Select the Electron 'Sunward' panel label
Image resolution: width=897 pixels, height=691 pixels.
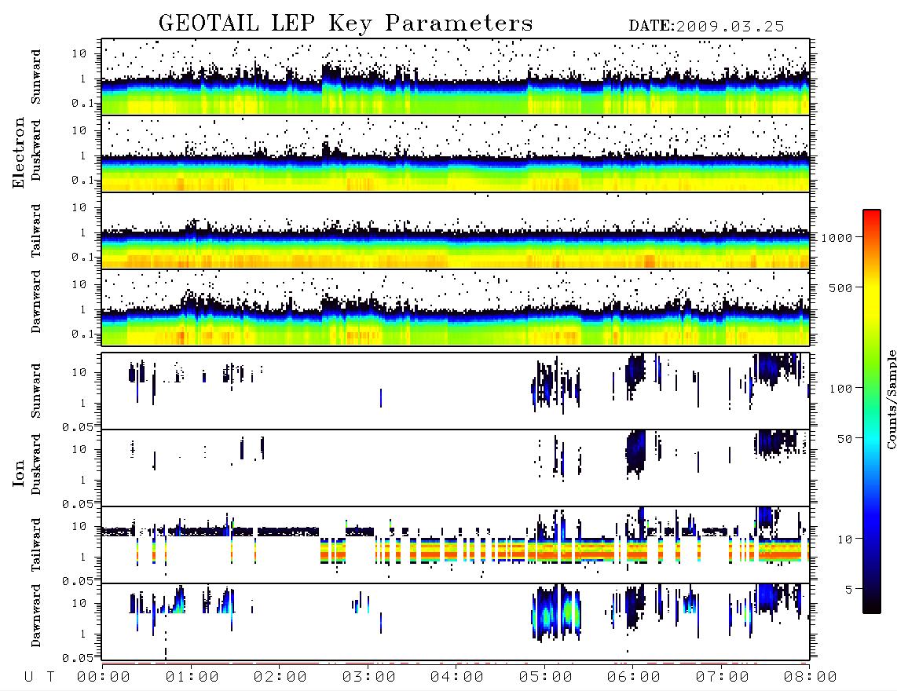[36, 77]
